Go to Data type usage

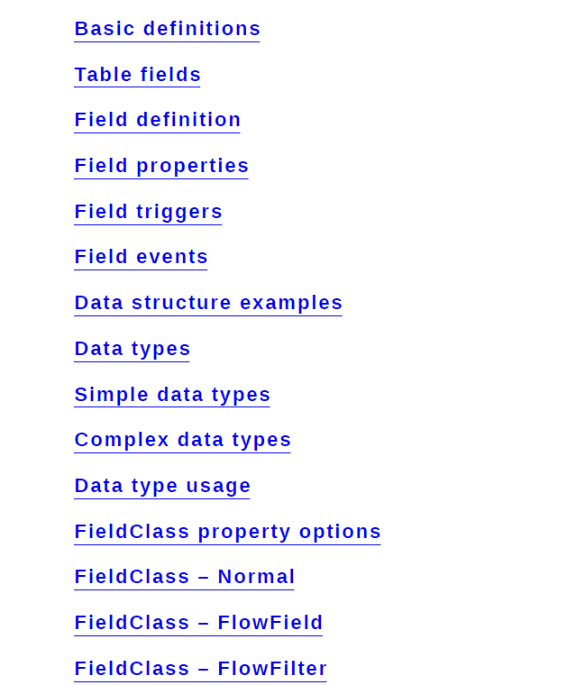tap(162, 486)
